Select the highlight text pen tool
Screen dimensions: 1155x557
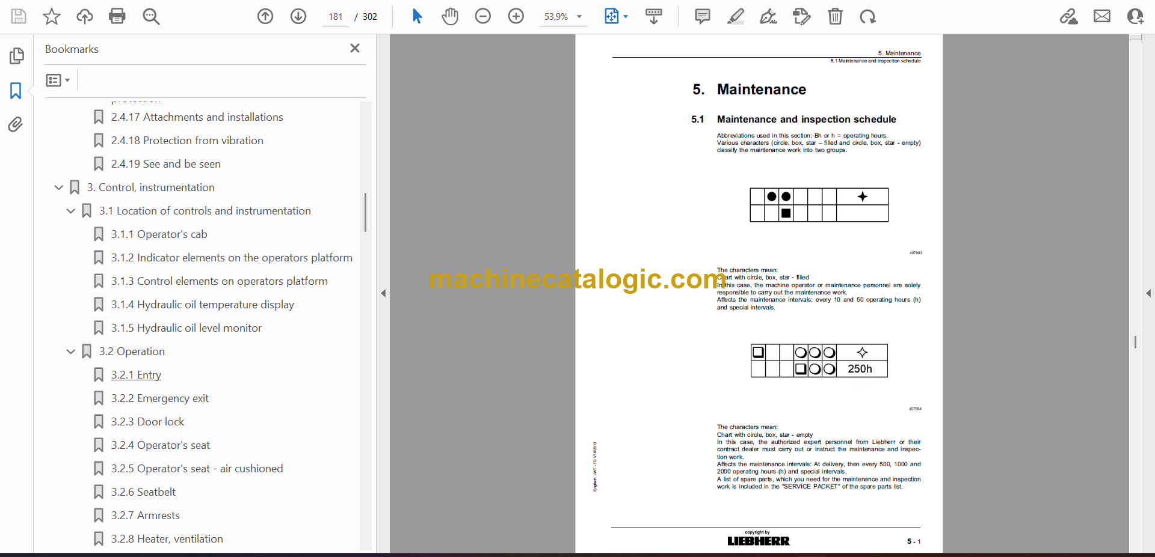[x=735, y=16]
